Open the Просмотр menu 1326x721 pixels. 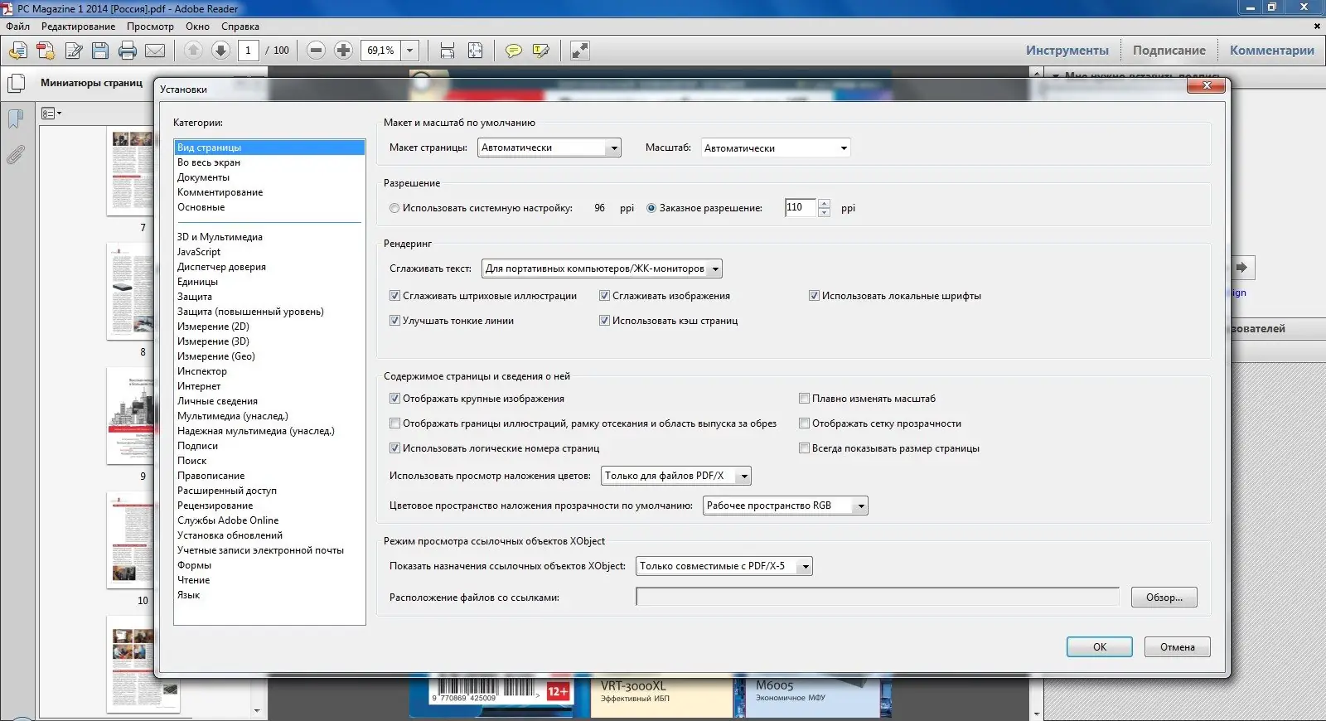tap(150, 27)
